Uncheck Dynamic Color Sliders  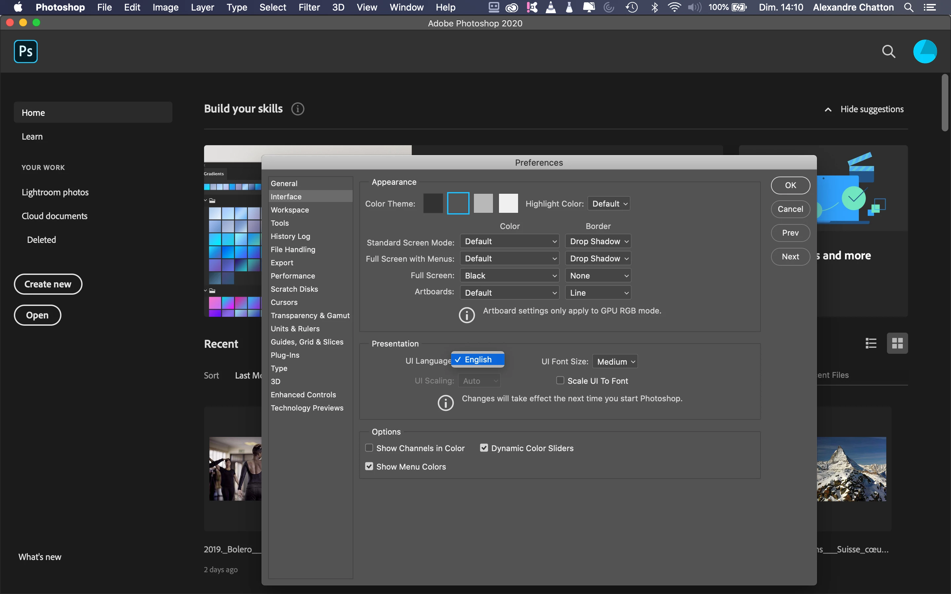coord(484,448)
